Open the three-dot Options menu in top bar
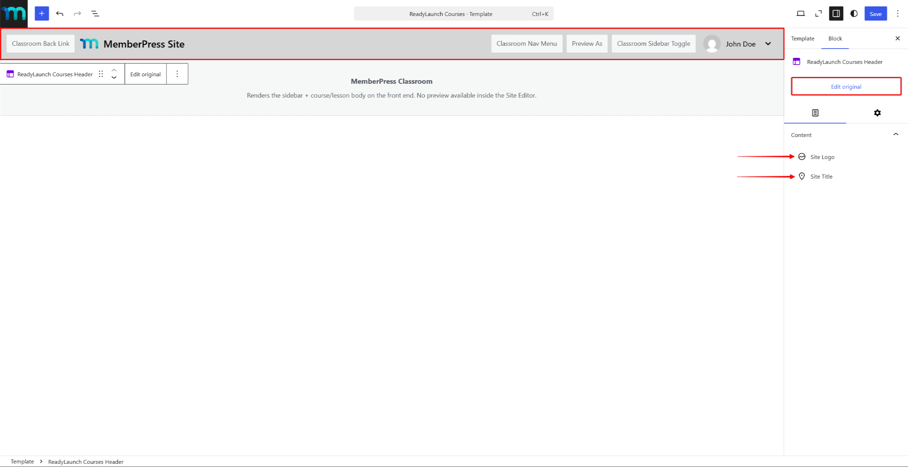This screenshot has width=908, height=467. click(897, 13)
